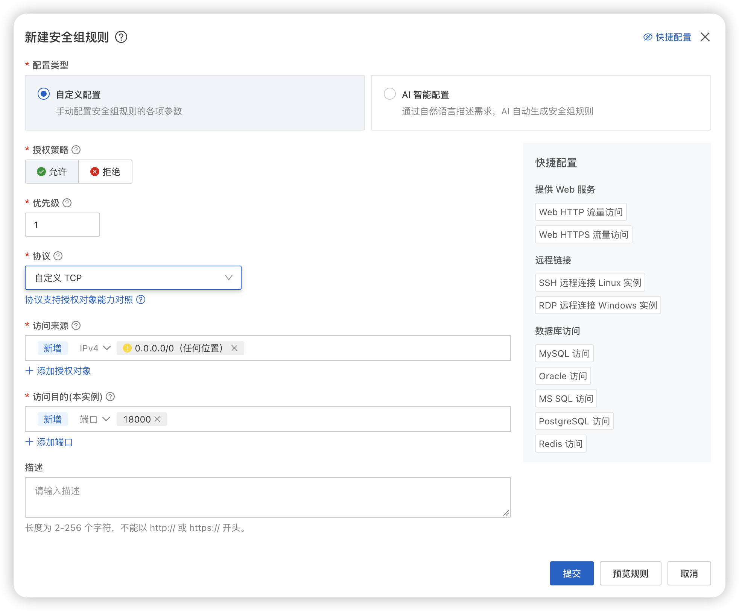Apply Web HTTP 流量访问 quick config
The width and height of the screenshot is (739, 611).
coord(581,212)
